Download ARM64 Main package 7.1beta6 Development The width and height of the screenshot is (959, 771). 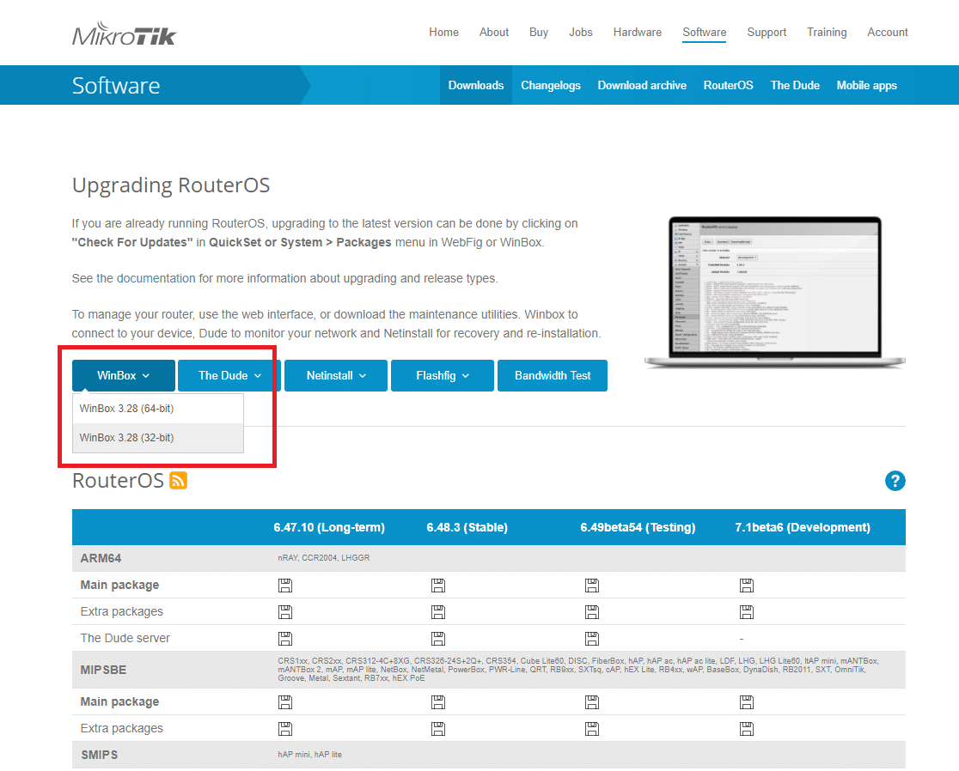coord(747,586)
